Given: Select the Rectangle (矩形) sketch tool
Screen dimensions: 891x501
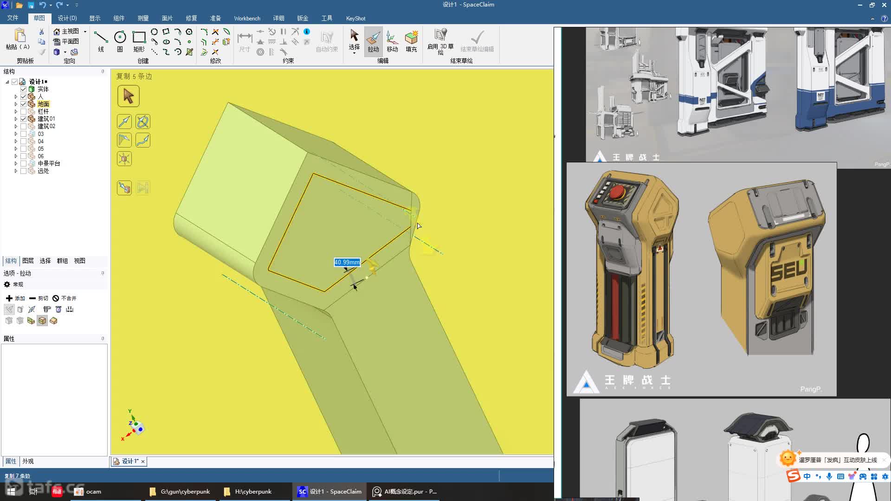Looking at the screenshot, I should [x=139, y=41].
